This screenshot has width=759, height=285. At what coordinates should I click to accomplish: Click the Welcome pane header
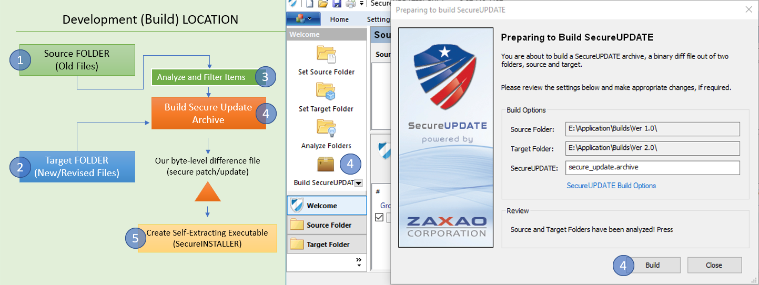[327, 34]
